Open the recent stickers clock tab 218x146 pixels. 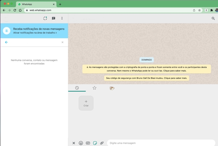(77, 88)
